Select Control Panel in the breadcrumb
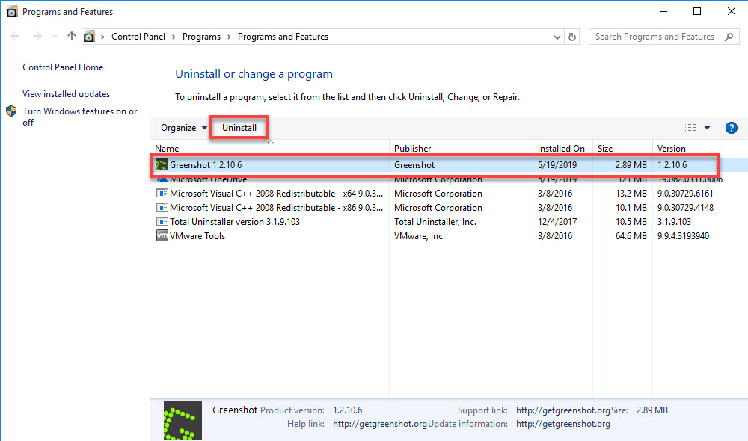This screenshot has width=748, height=441. [x=138, y=37]
